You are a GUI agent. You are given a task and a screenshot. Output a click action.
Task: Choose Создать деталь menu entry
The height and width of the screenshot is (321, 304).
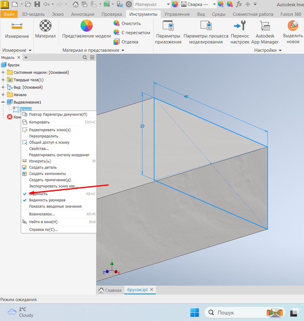point(59,167)
